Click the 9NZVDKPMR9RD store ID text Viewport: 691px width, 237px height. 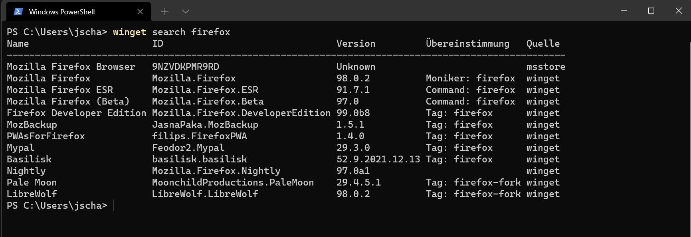pyautogui.click(x=186, y=67)
